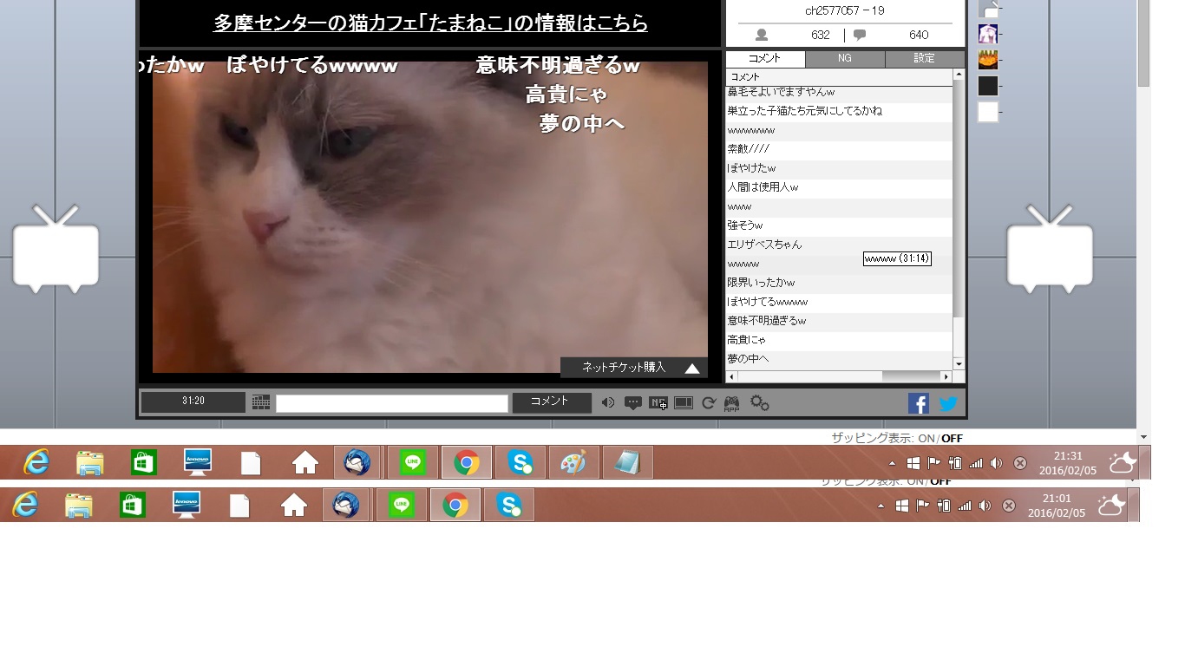Click the 31:20 elapsed time display
1185x666 pixels.
[x=193, y=402]
